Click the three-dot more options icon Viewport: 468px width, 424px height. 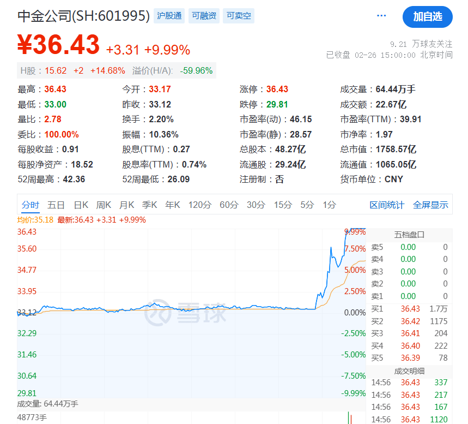point(381,16)
